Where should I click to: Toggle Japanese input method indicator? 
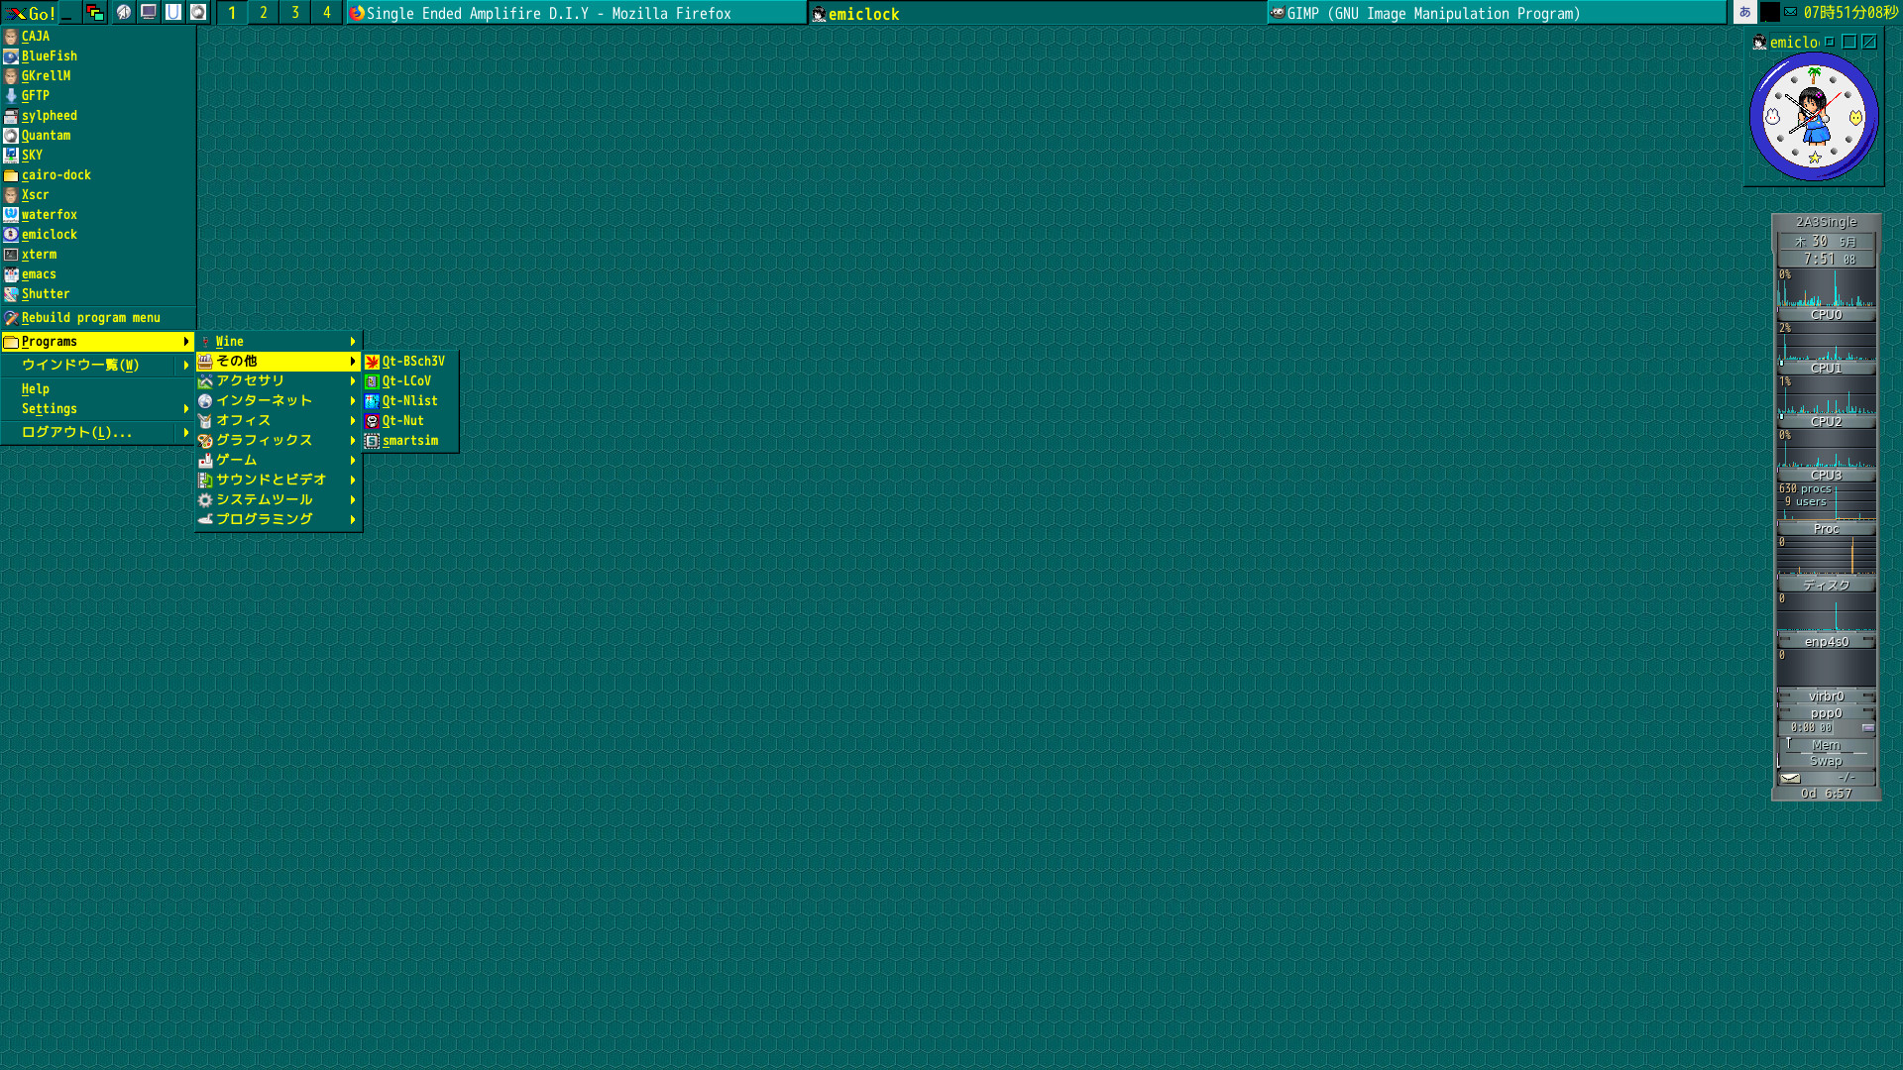[1745, 12]
